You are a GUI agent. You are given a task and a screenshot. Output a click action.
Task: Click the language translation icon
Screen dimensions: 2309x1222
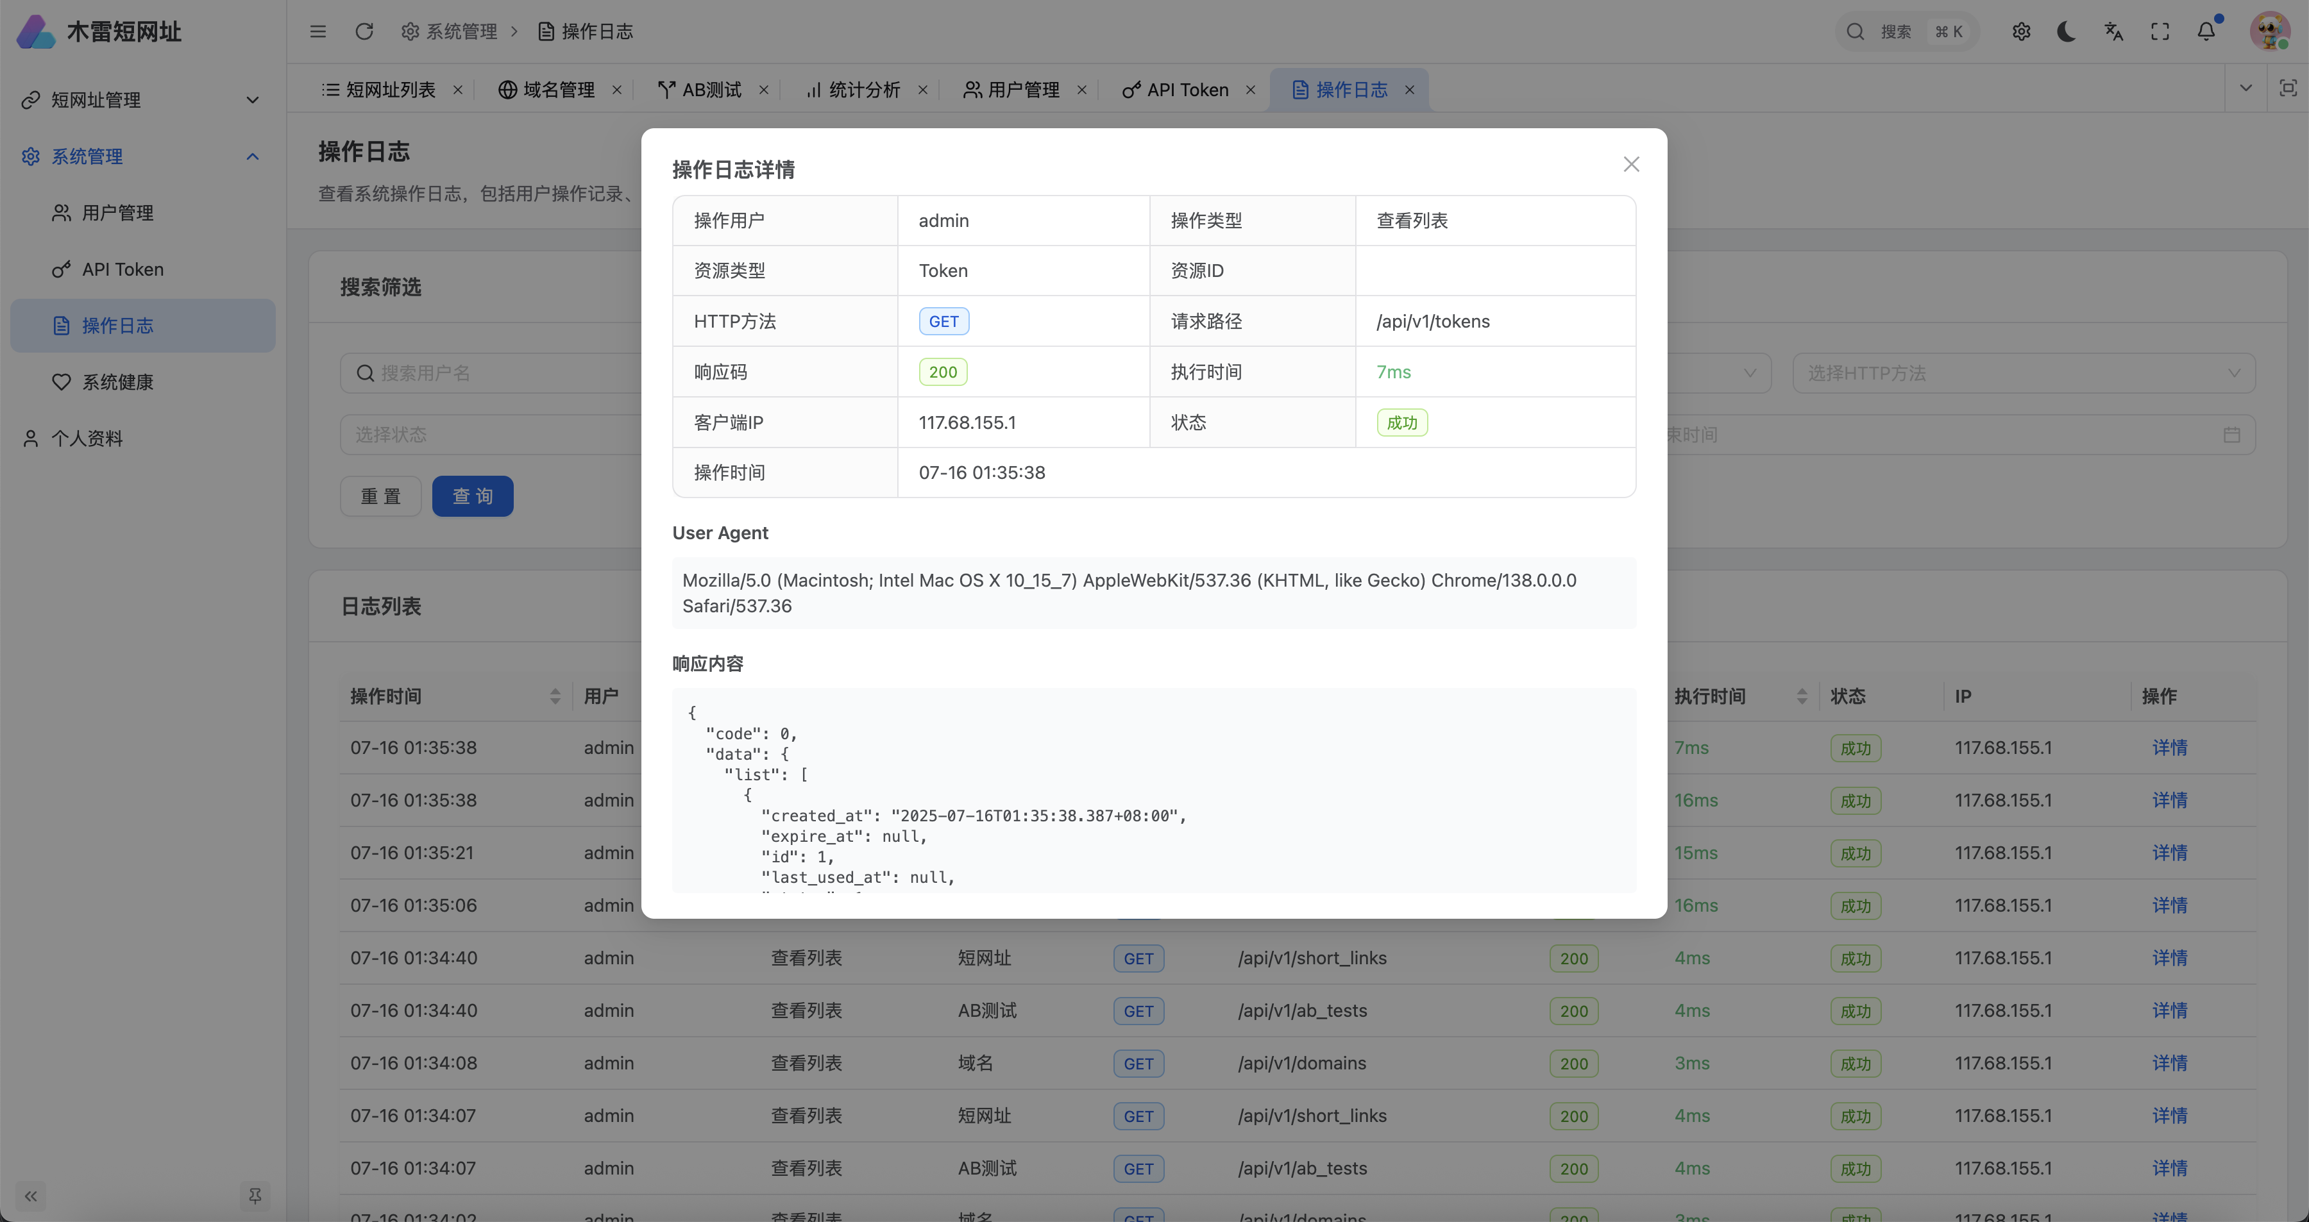tap(2113, 31)
